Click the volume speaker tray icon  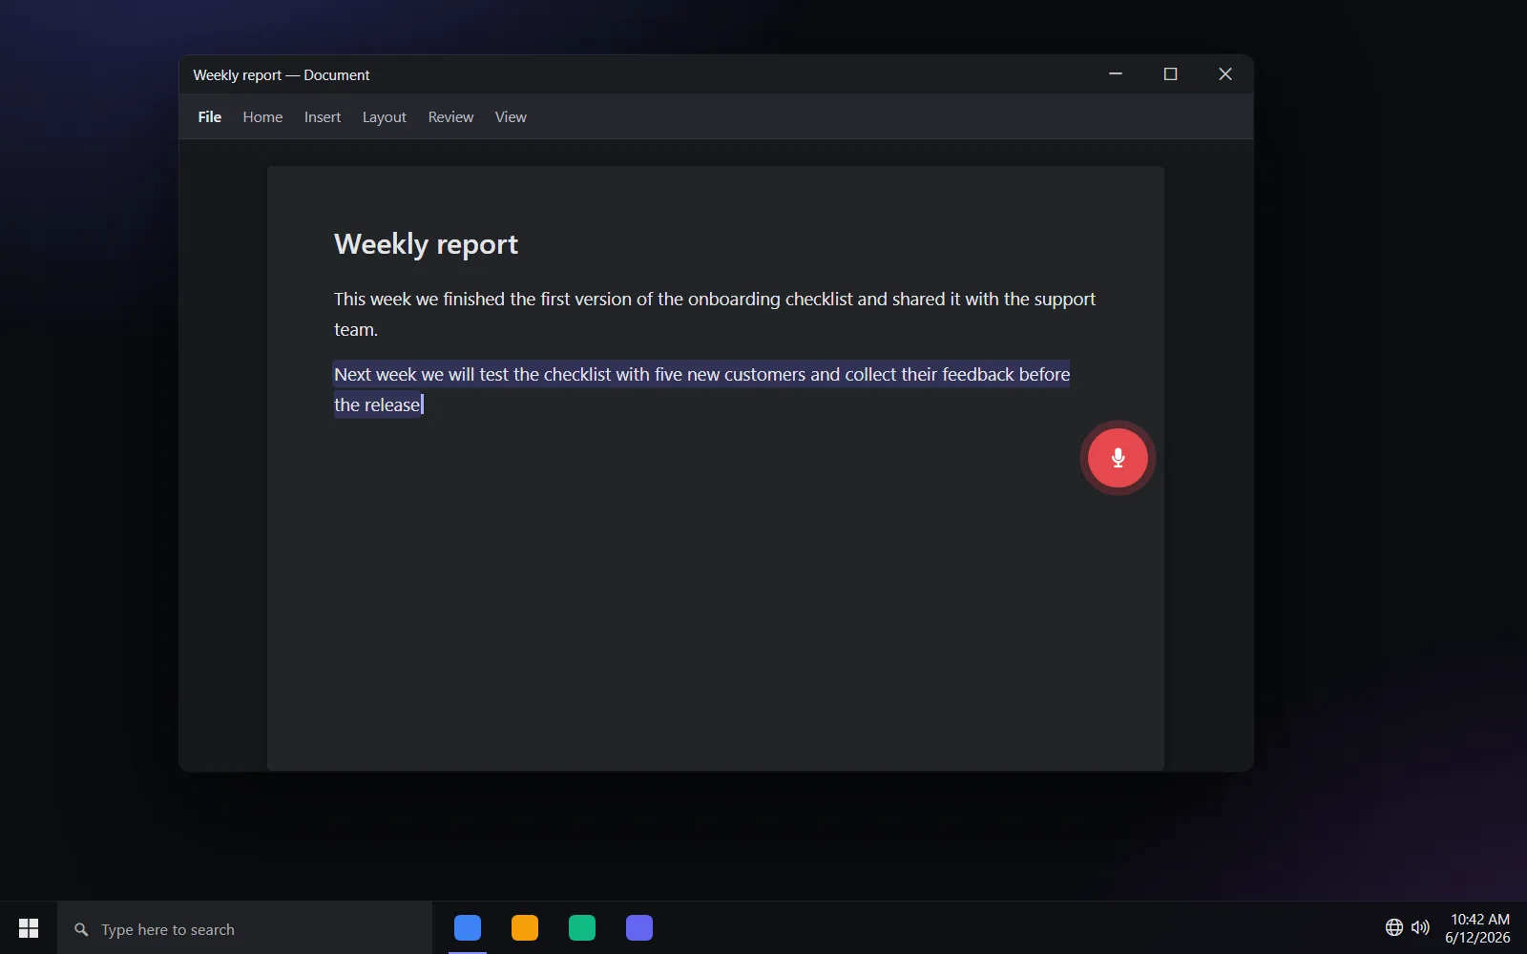[1420, 927]
